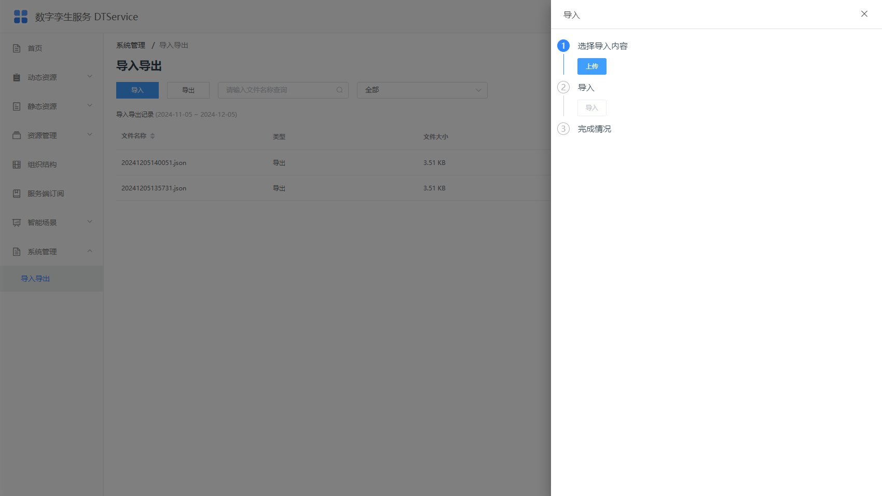Click 系统管理 breadcrumb link
Screen dimensions: 882x496
click(x=131, y=46)
